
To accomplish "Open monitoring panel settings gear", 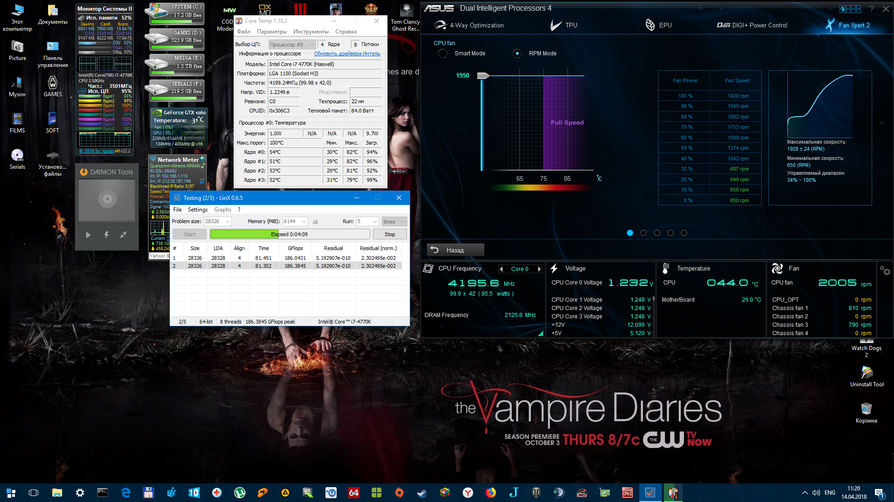I will point(885,271).
